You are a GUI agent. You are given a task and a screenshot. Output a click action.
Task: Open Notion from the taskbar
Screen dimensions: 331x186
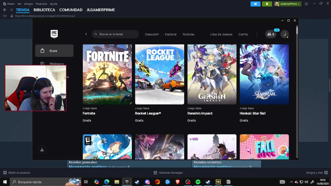click(228, 182)
